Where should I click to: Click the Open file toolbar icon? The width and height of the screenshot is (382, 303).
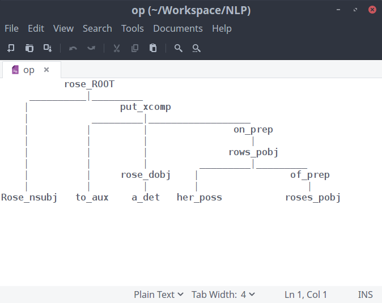(x=29, y=48)
